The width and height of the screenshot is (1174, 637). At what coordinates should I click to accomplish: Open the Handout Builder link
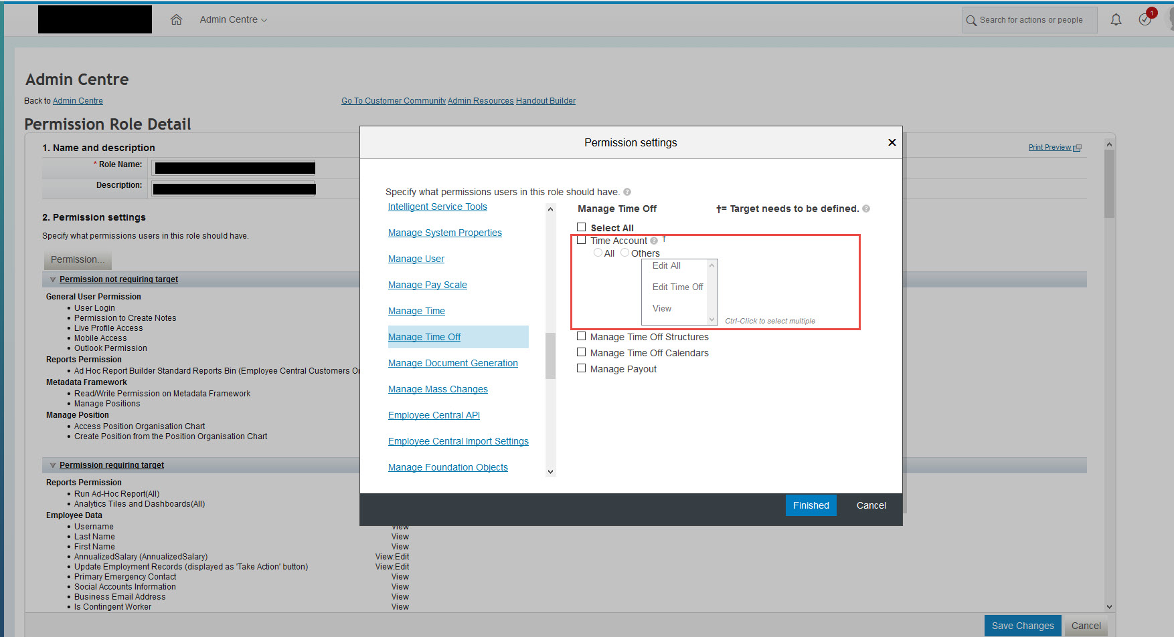(546, 101)
